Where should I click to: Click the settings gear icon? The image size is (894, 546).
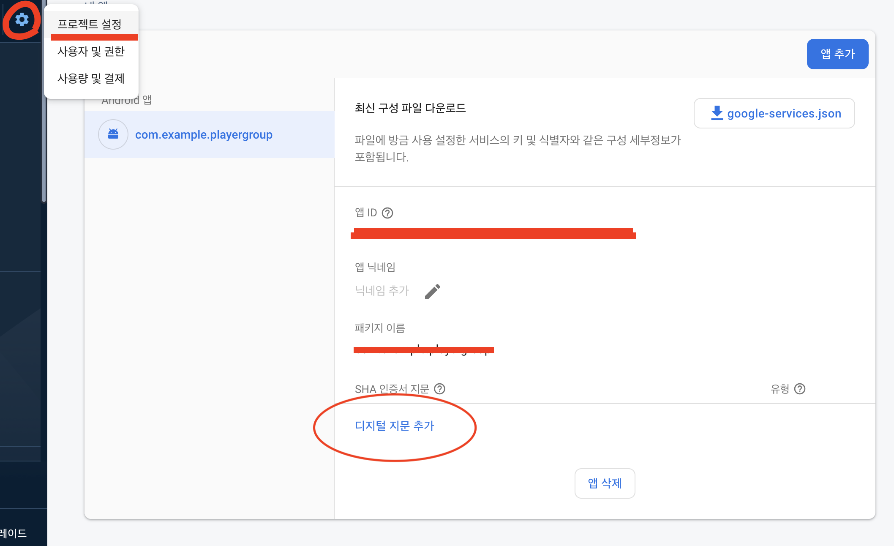click(22, 19)
